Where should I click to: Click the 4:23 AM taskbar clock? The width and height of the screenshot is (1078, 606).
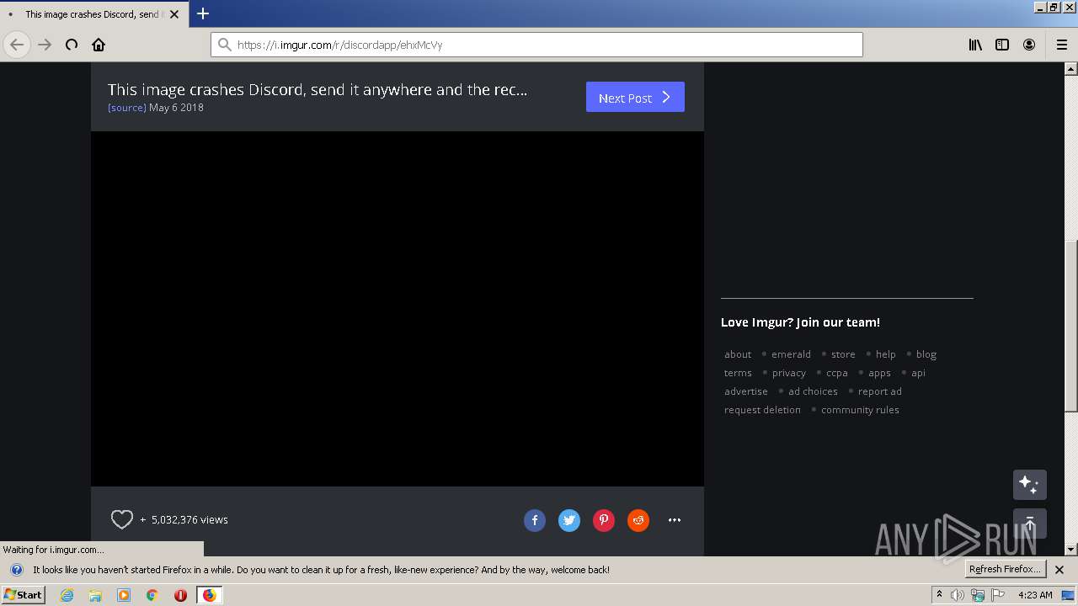pos(1035,595)
